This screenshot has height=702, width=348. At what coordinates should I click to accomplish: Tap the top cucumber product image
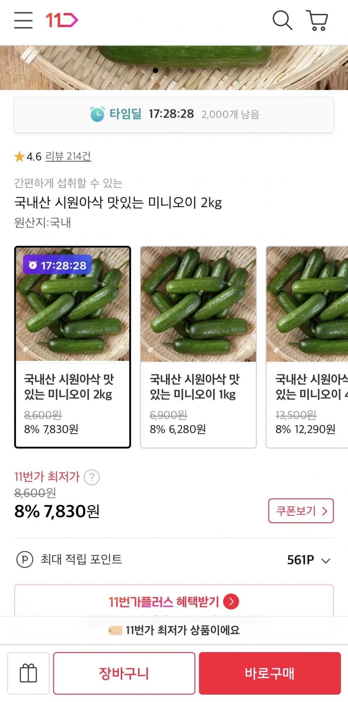click(174, 68)
